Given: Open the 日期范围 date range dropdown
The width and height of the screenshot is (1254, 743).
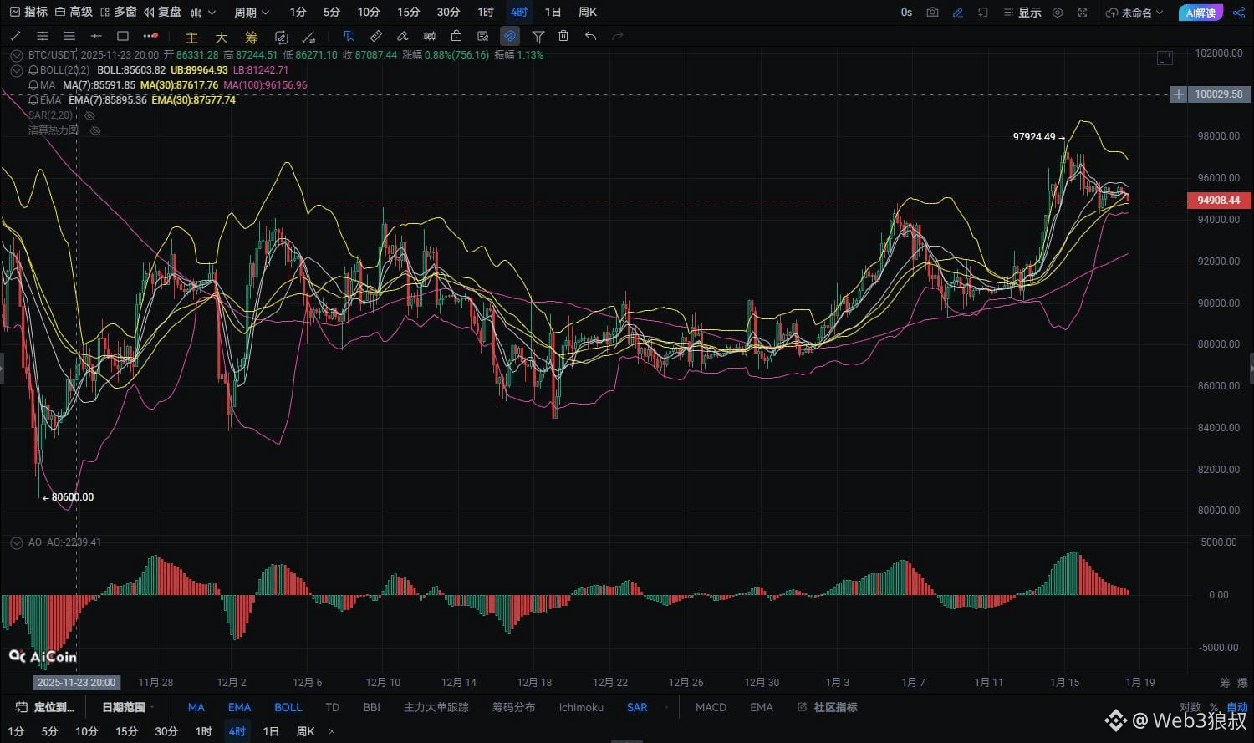Looking at the screenshot, I should (128, 707).
